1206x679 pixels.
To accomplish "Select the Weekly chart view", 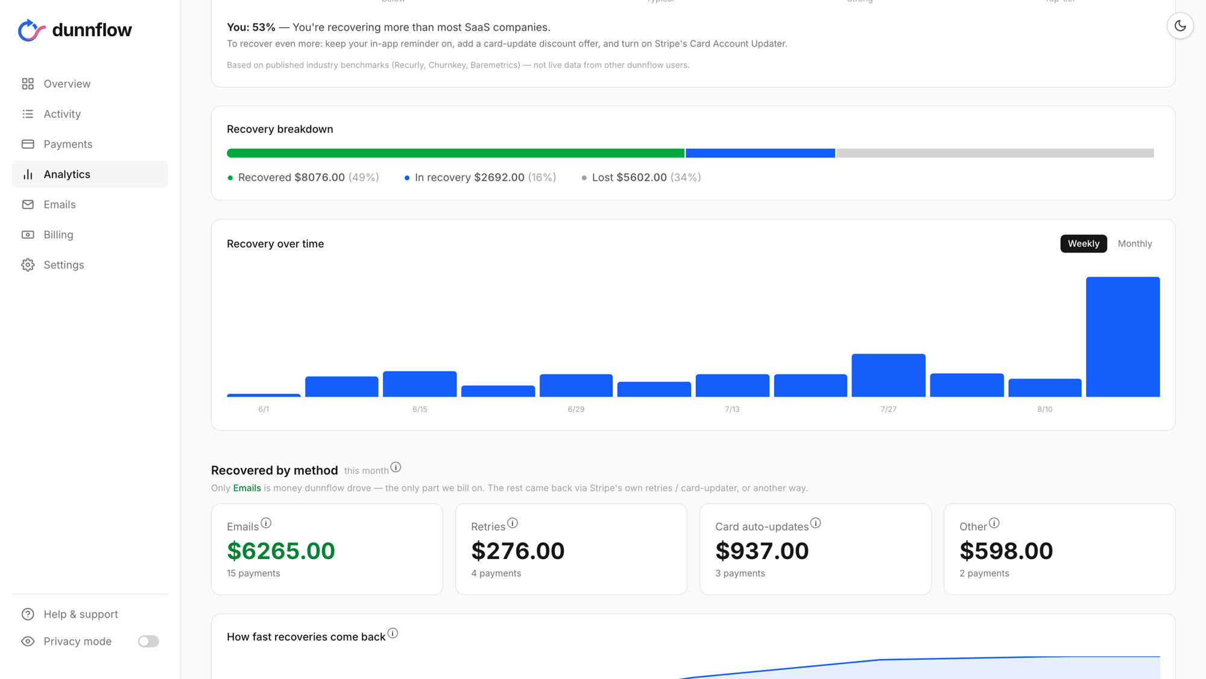I will (1084, 244).
